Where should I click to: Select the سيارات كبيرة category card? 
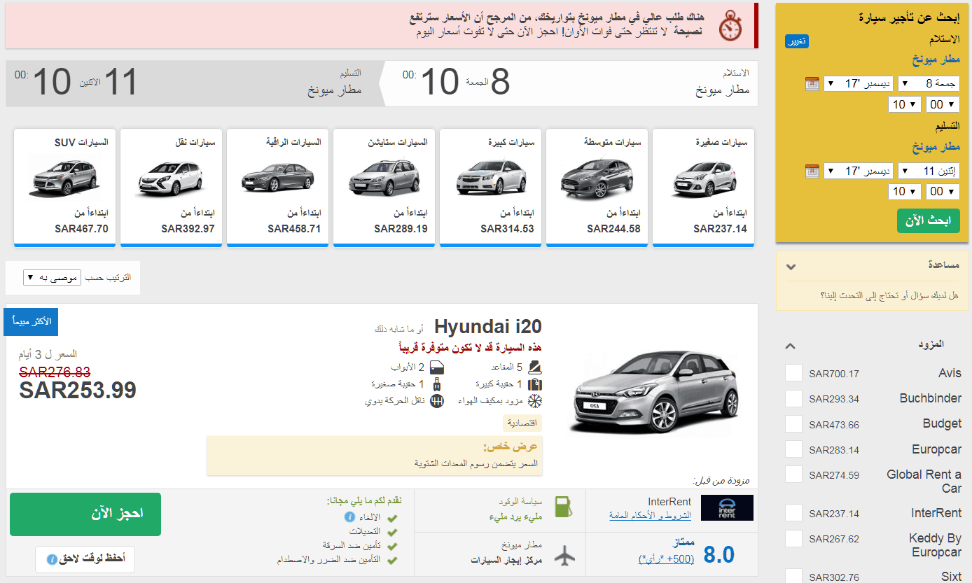point(490,188)
